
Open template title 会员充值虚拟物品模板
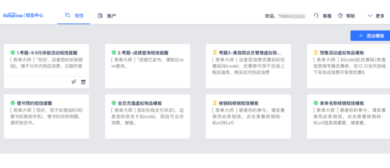pos(140,103)
